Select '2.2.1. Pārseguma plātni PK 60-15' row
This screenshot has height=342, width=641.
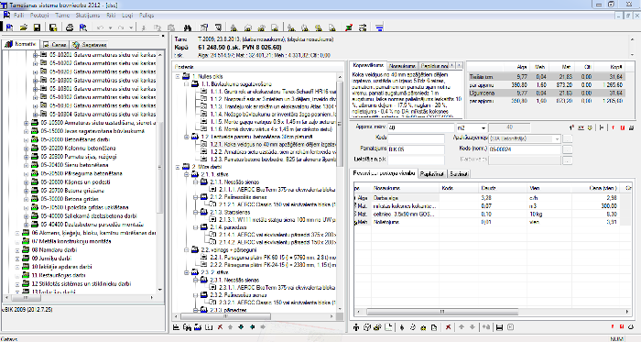pyautogui.click(x=273, y=258)
